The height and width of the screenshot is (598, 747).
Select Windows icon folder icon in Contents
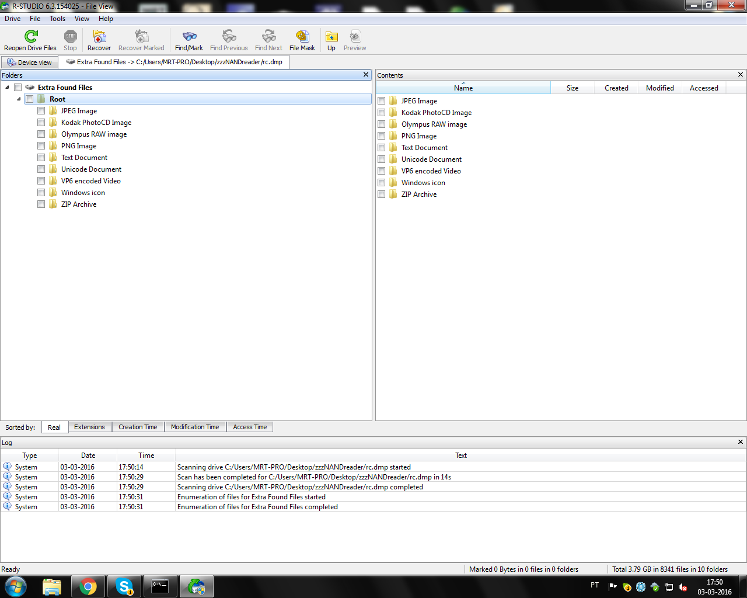(393, 183)
